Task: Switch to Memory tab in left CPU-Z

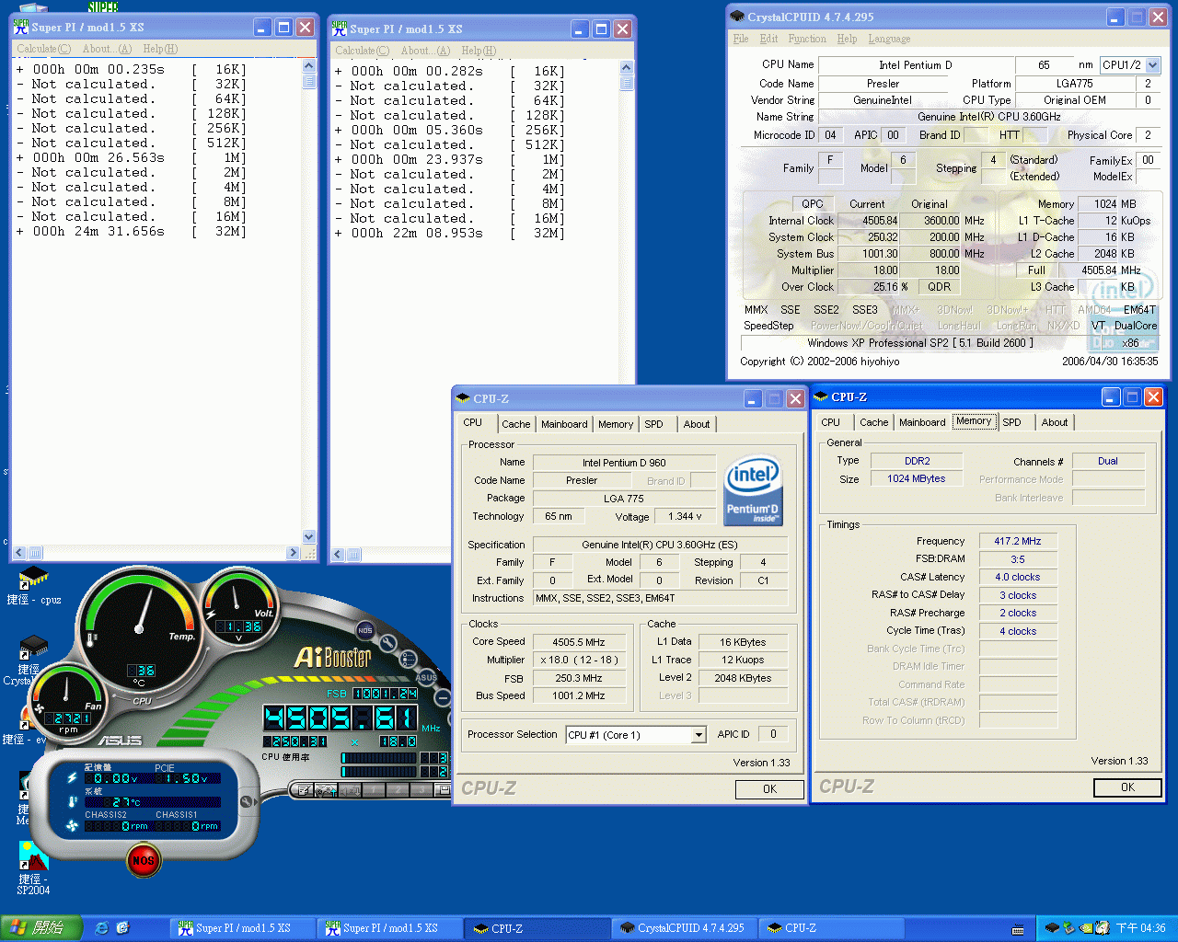Action: click(616, 424)
